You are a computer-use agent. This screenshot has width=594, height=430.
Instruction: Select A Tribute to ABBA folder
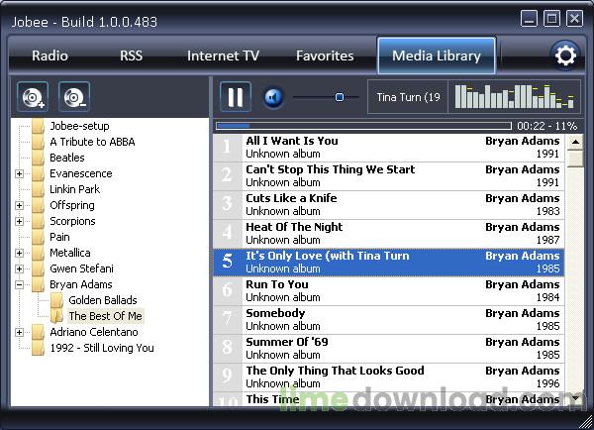92,142
